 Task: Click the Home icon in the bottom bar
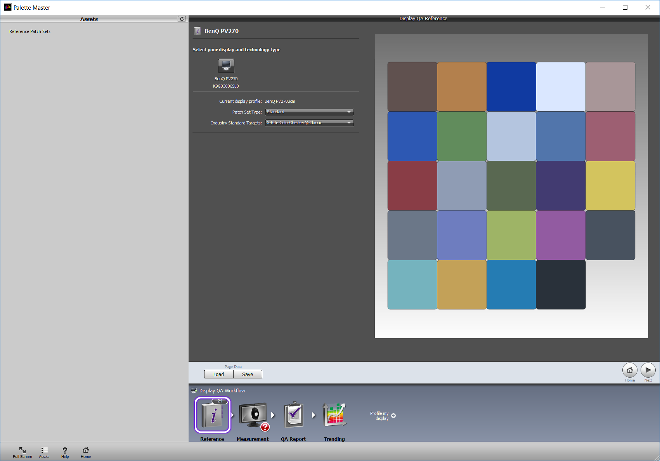point(85,451)
